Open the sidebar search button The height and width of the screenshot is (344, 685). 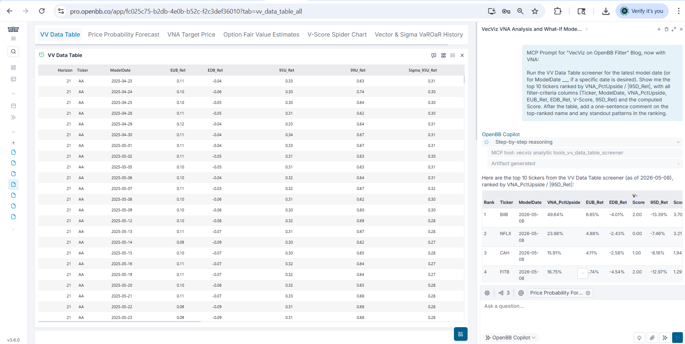point(13,52)
